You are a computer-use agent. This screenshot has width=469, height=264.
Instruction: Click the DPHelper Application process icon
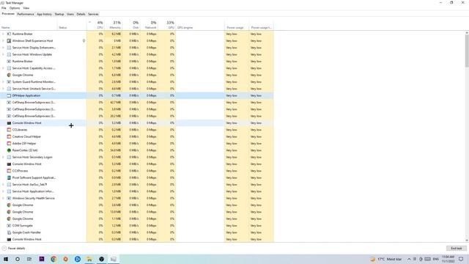click(x=9, y=95)
